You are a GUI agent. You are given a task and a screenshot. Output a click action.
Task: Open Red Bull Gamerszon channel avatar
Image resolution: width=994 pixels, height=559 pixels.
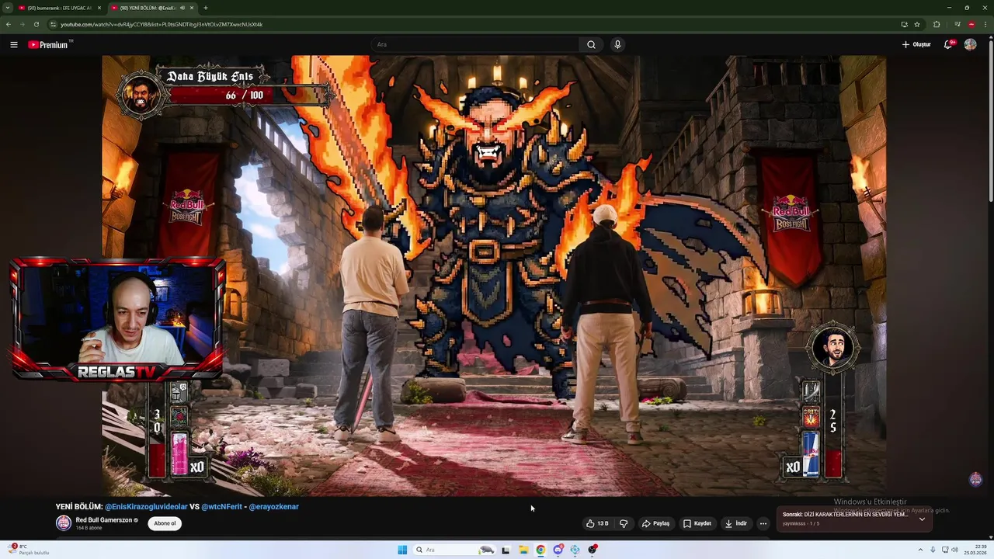coord(63,523)
